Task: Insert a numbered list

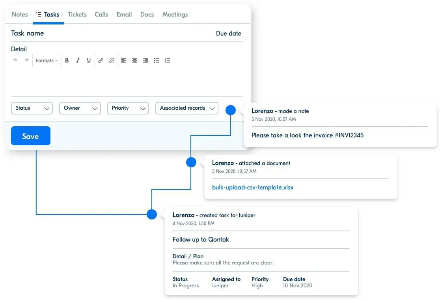Action: [168, 60]
